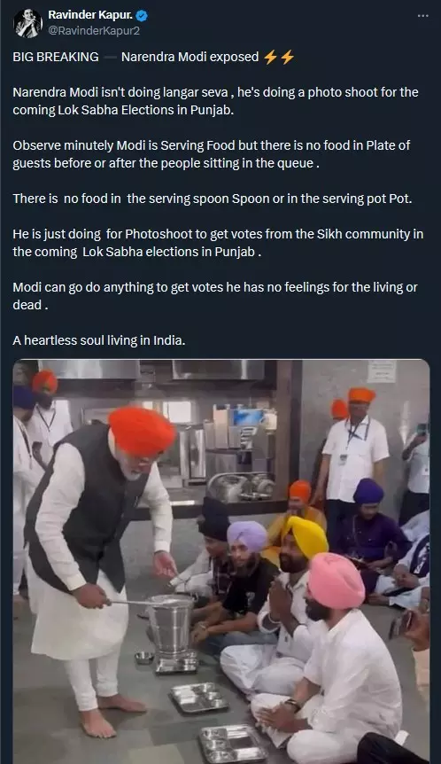Click the "just doing for Photoshoot" paragraph
441x764 pixels.
[218, 243]
